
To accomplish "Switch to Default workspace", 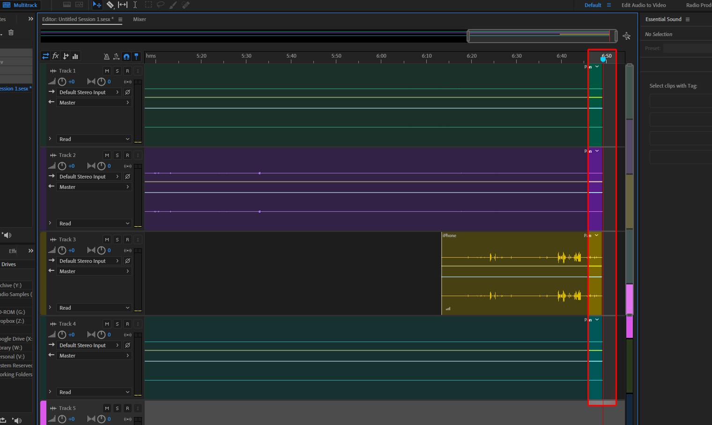I will click(593, 5).
